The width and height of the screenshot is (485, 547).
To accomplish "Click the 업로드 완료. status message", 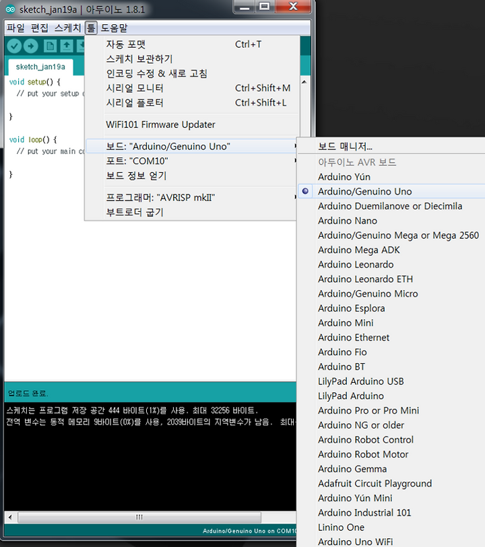I will (28, 394).
